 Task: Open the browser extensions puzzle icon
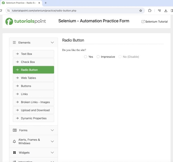click(150, 10)
